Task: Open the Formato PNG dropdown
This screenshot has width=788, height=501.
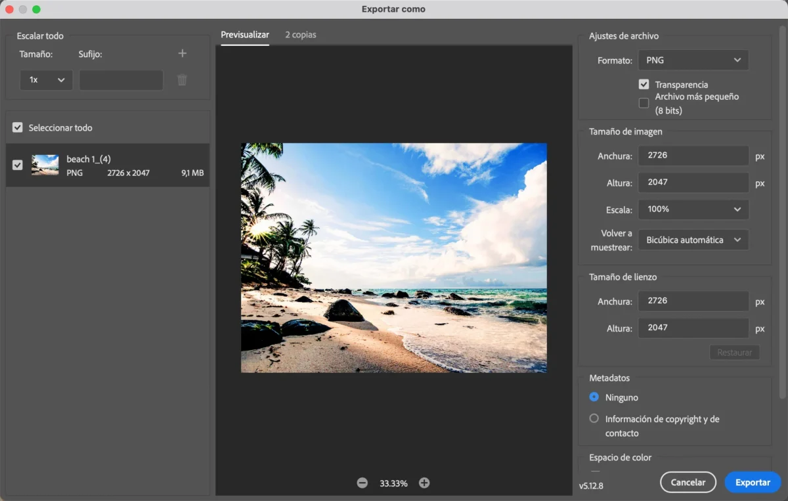Action: tap(693, 60)
